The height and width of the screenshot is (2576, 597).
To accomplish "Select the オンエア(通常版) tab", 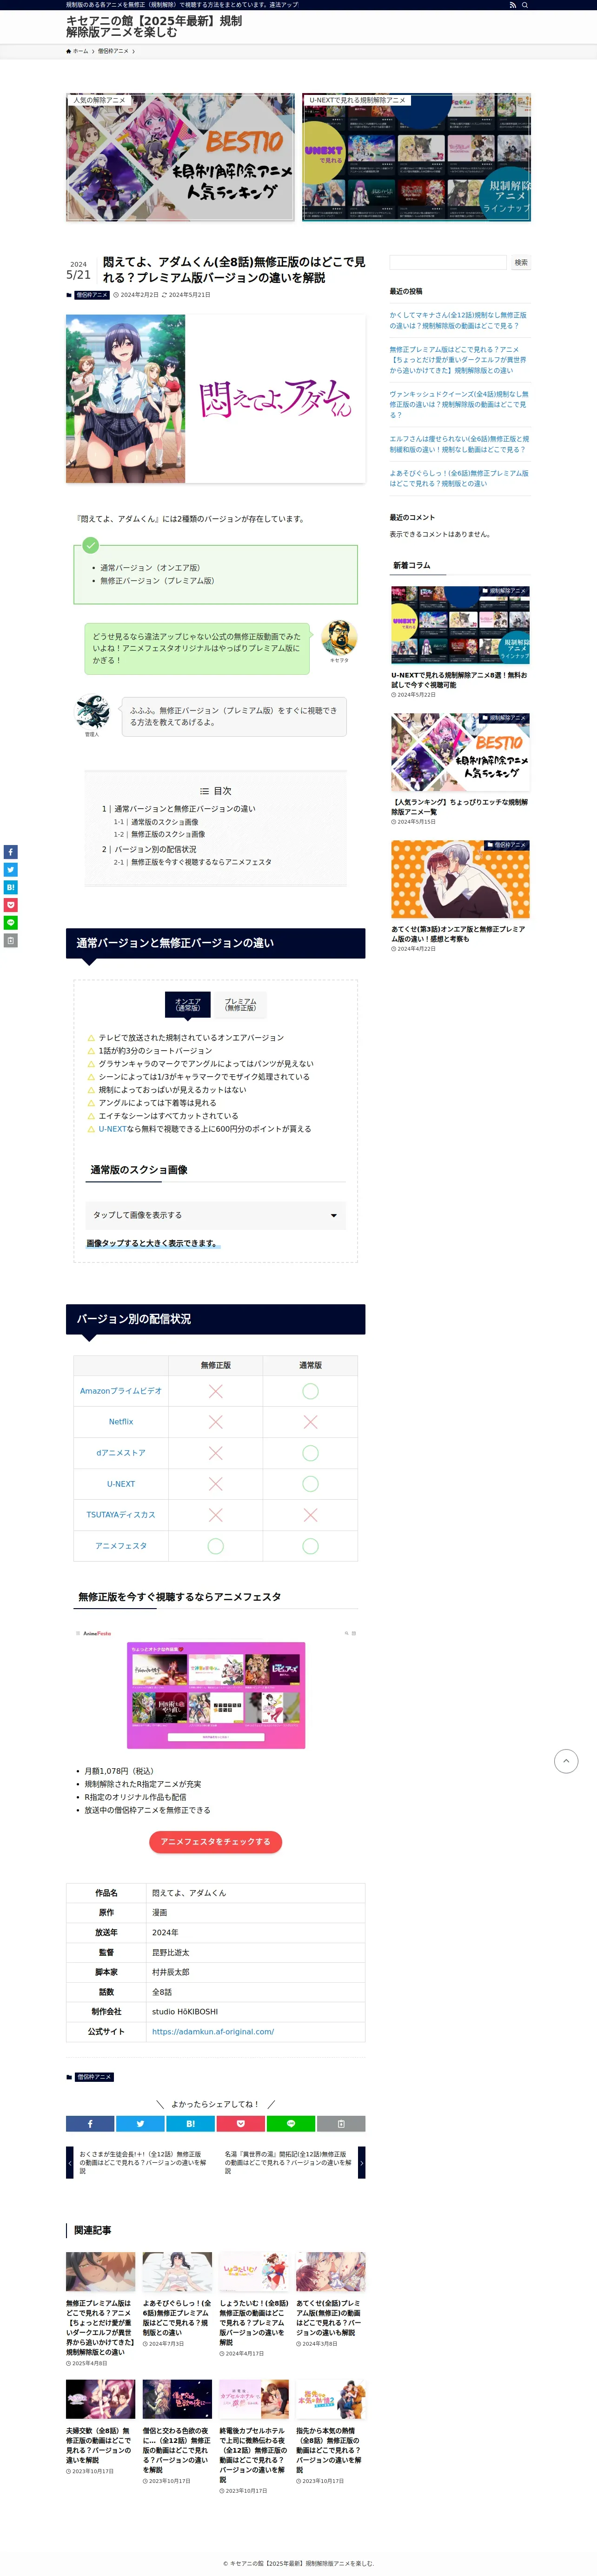I will point(188,1004).
